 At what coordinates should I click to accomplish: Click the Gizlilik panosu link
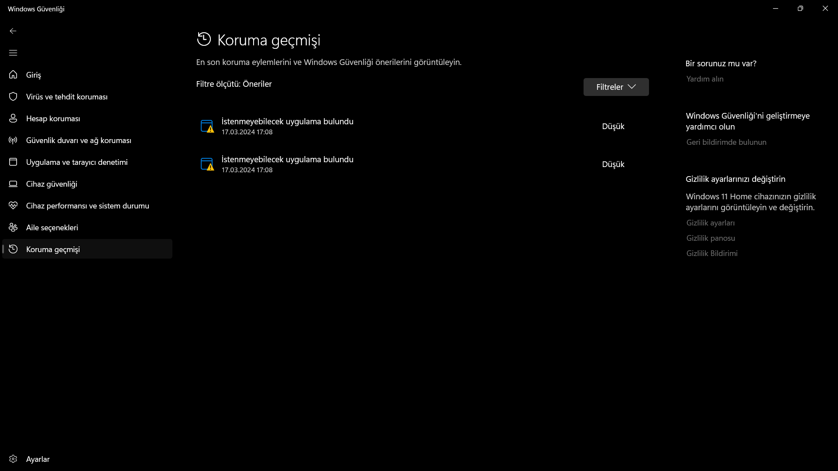pyautogui.click(x=710, y=238)
